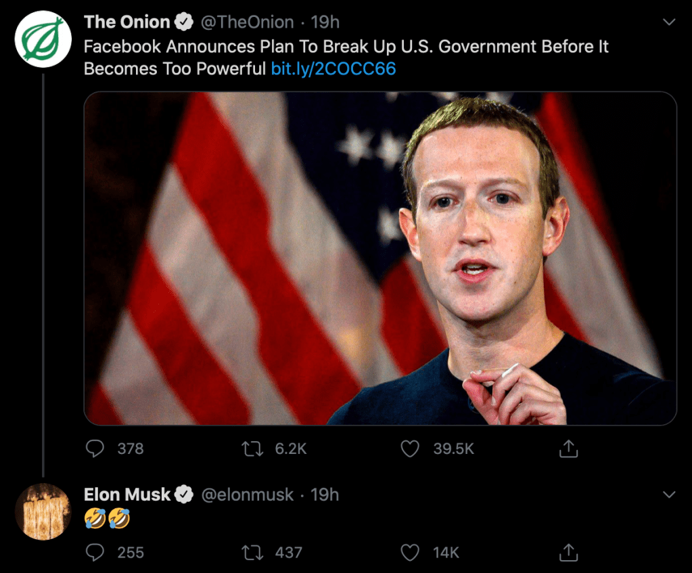Image resolution: width=692 pixels, height=573 pixels.
Task: Open The Onion tweet's options chevron
Action: (669, 22)
